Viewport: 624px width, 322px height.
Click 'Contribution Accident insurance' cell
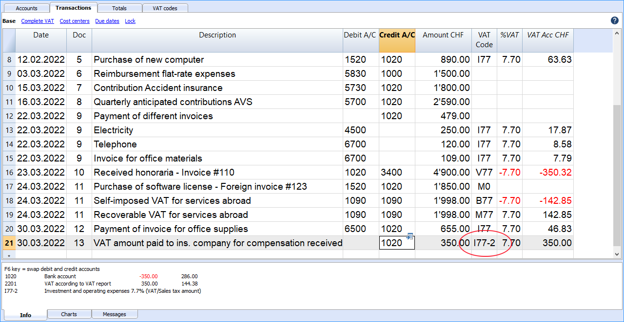point(217,88)
